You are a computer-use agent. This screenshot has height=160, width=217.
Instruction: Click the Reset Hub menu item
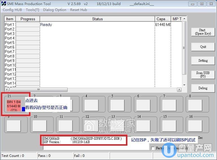pyautogui.click(x=79, y=10)
